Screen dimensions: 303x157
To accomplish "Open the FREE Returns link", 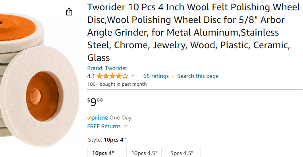I will (x=104, y=126).
